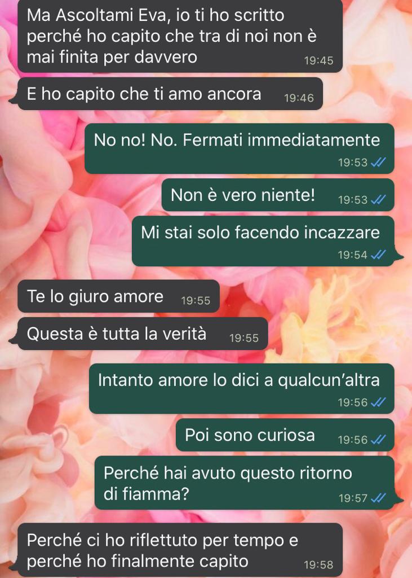
Task: Tap the 'Mi stai solo facendo incazzare' bubble
Action: point(263,241)
